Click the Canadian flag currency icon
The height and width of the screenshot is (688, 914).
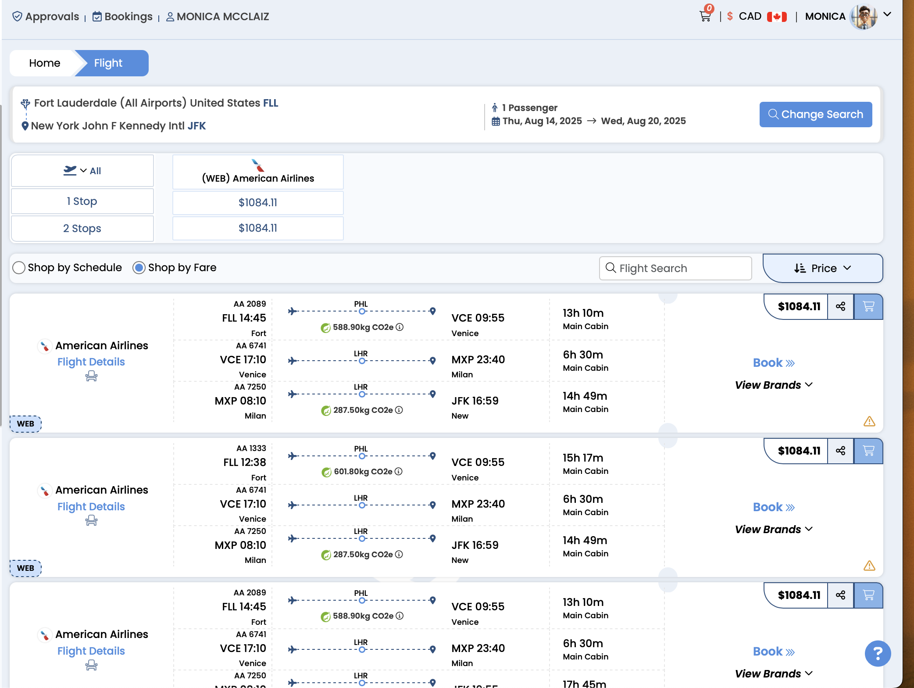coord(777,17)
